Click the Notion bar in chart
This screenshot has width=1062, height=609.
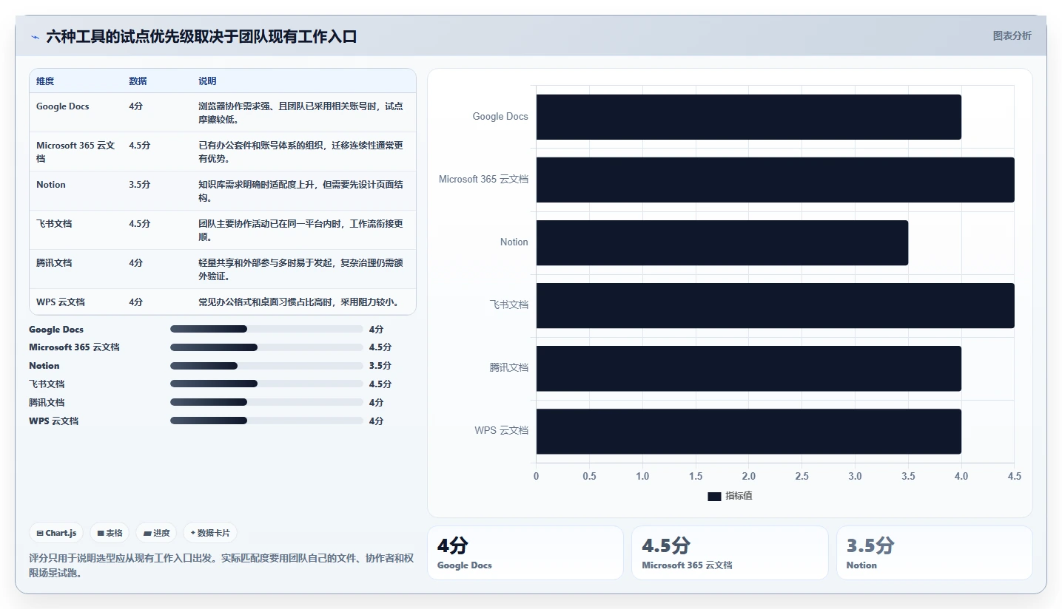coord(722,242)
